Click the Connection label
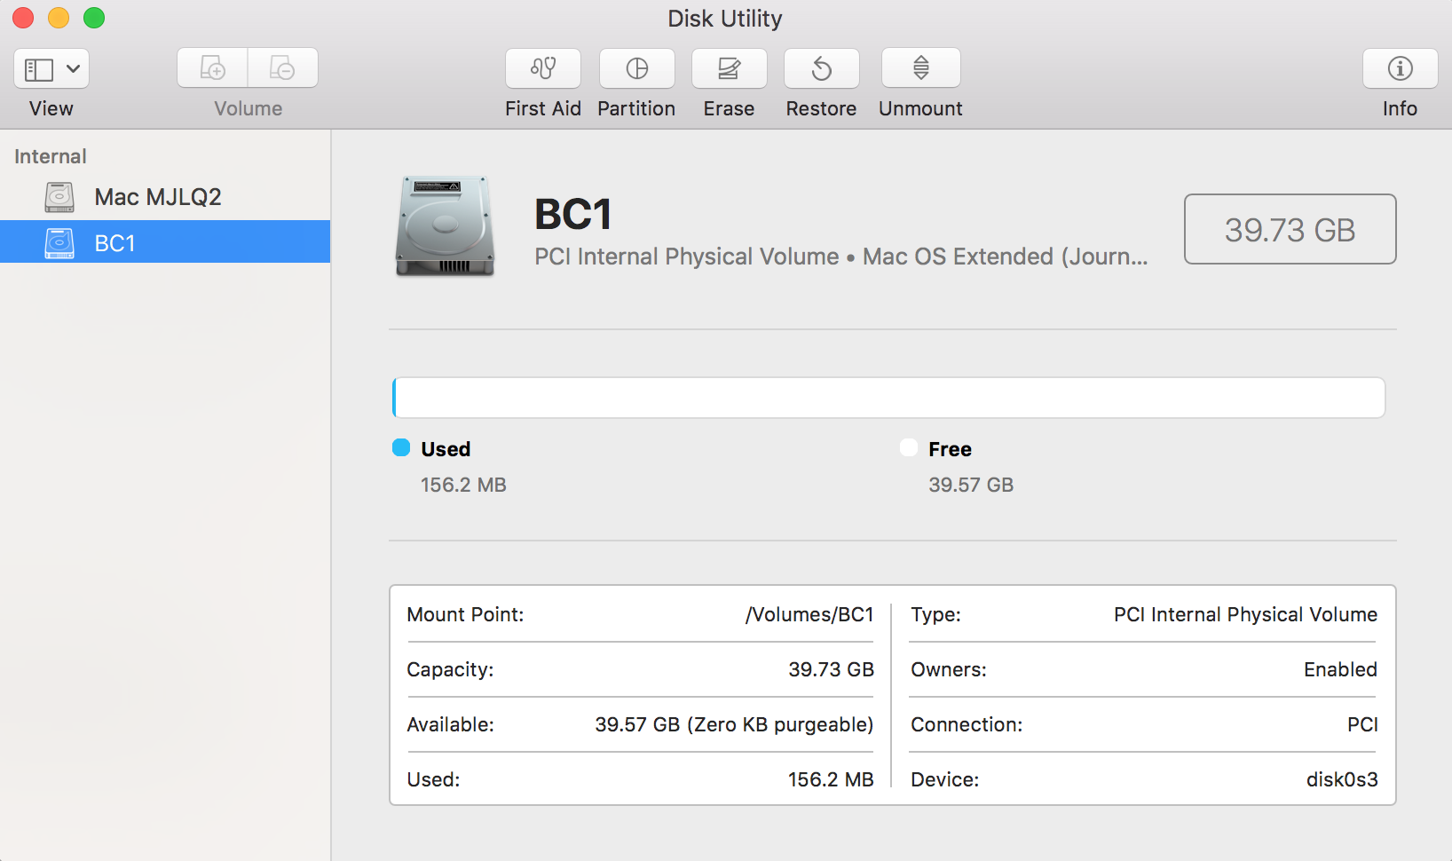Image resolution: width=1452 pixels, height=861 pixels. 967,724
